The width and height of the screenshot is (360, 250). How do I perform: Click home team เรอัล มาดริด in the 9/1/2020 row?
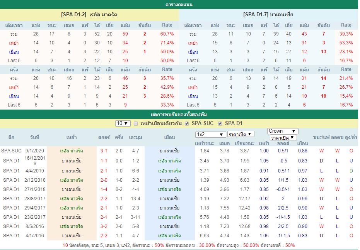[x=72, y=151]
